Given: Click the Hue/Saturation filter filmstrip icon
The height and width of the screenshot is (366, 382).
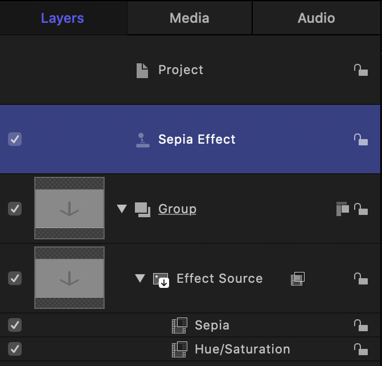Looking at the screenshot, I should click(x=179, y=349).
